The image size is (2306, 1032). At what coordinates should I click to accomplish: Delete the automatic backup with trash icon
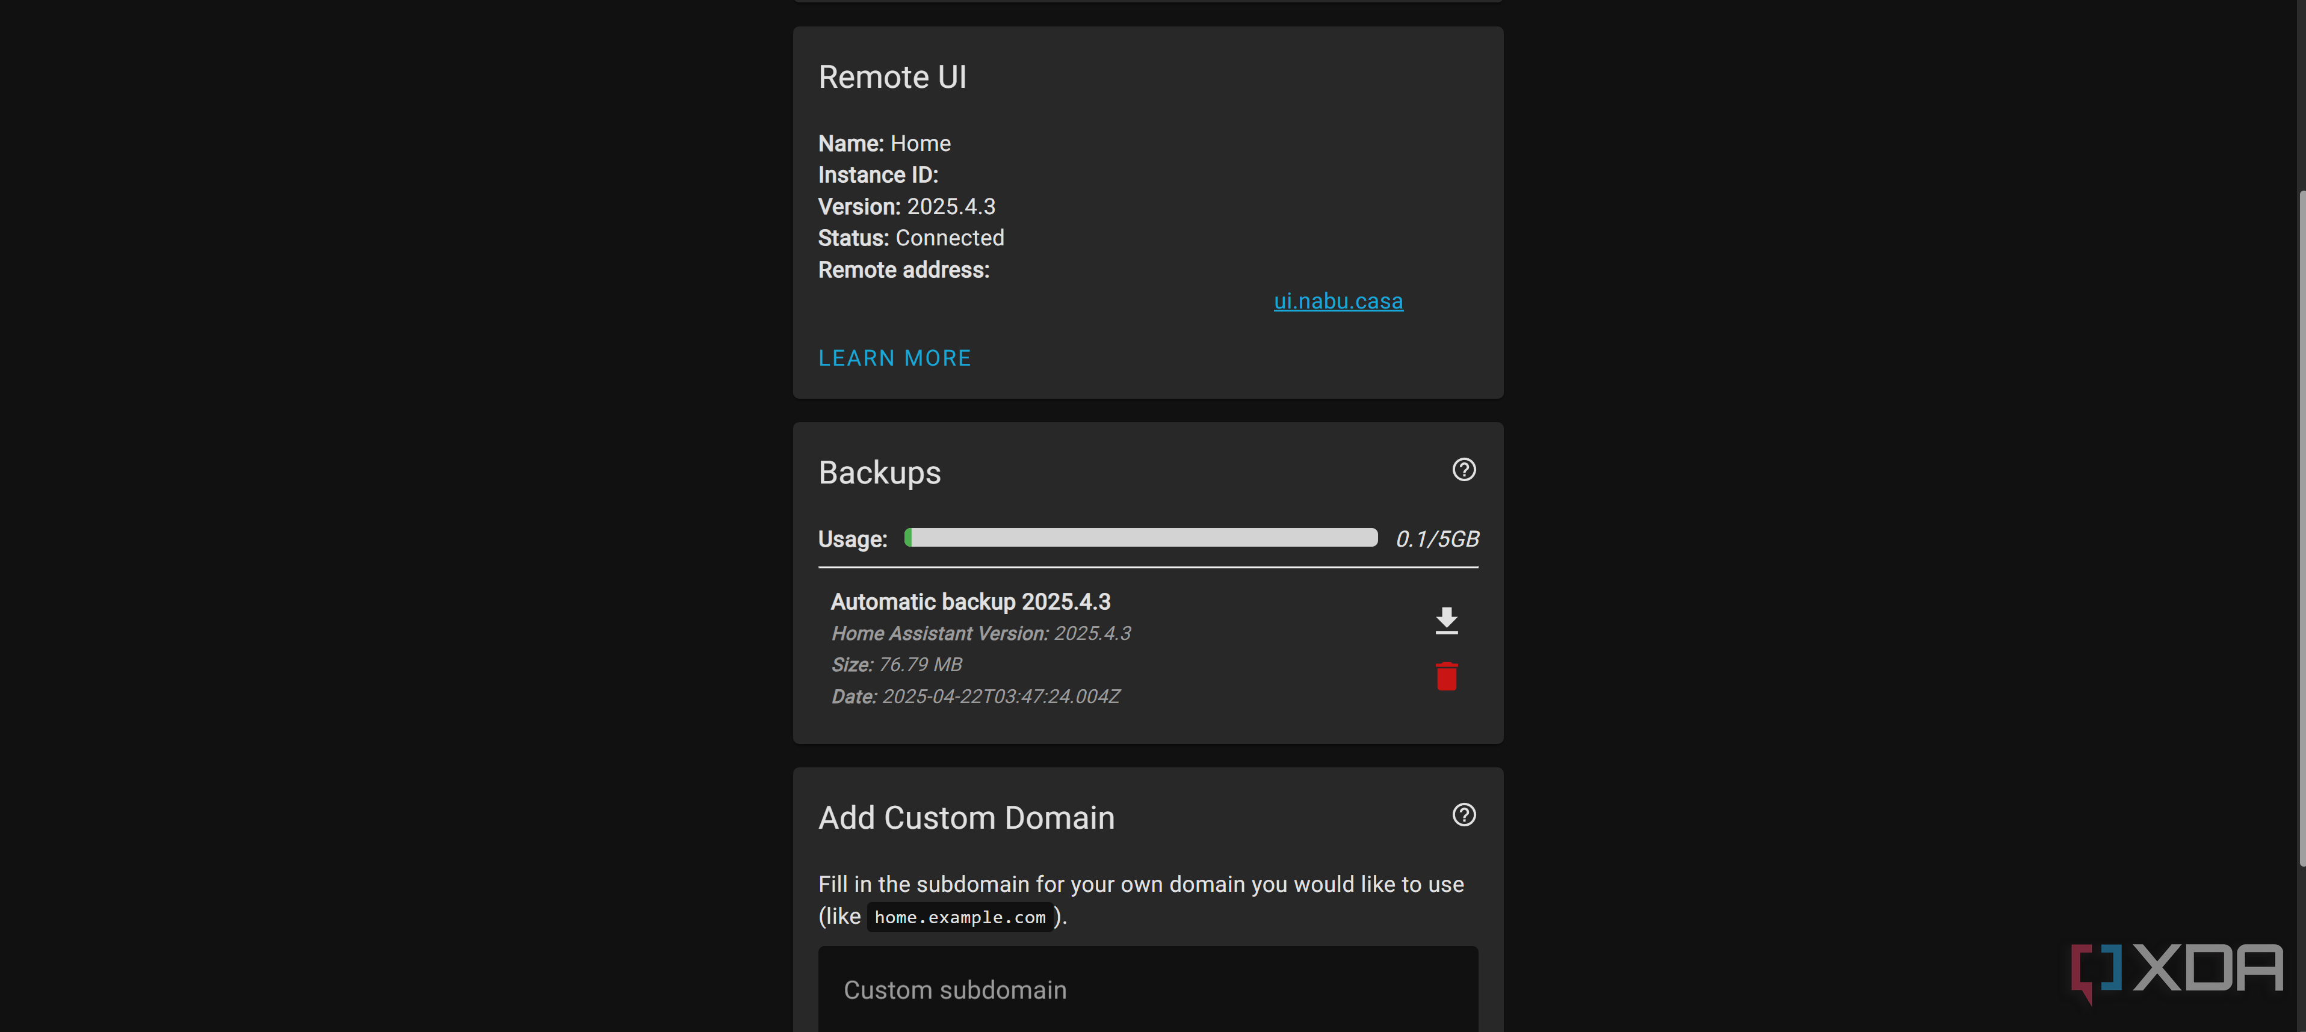click(1445, 676)
